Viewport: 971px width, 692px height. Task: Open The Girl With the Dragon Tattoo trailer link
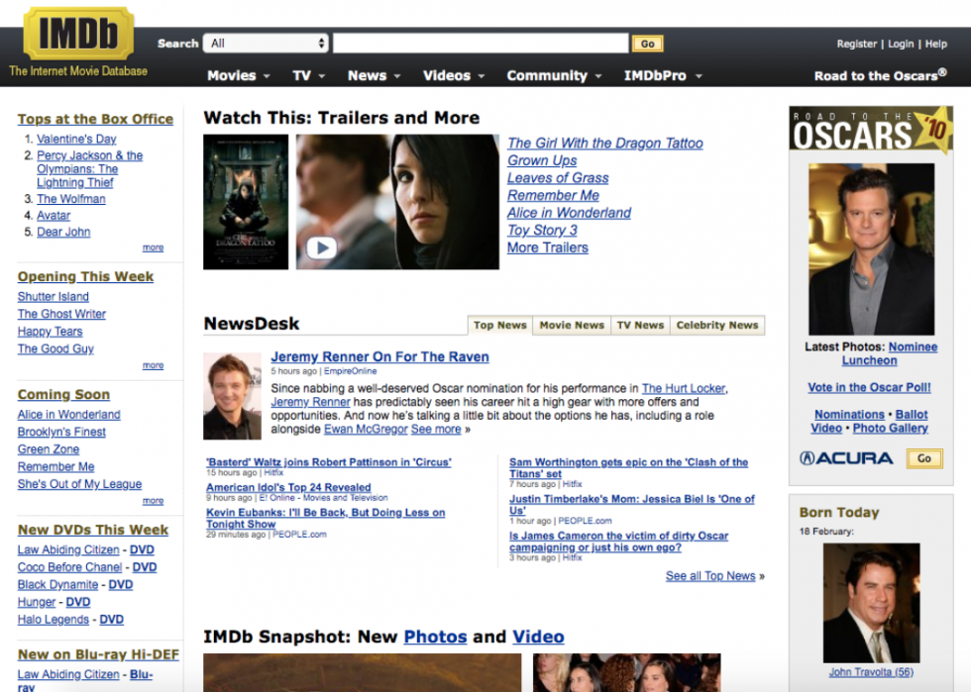tap(605, 143)
